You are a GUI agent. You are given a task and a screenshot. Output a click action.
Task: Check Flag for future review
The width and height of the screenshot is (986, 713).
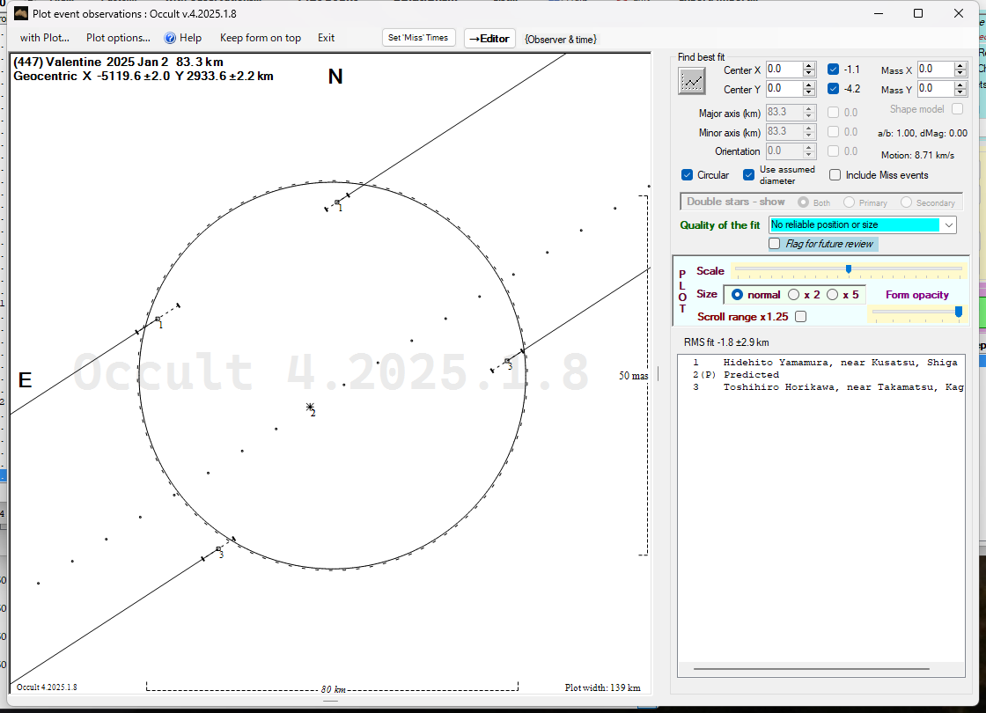[775, 244]
